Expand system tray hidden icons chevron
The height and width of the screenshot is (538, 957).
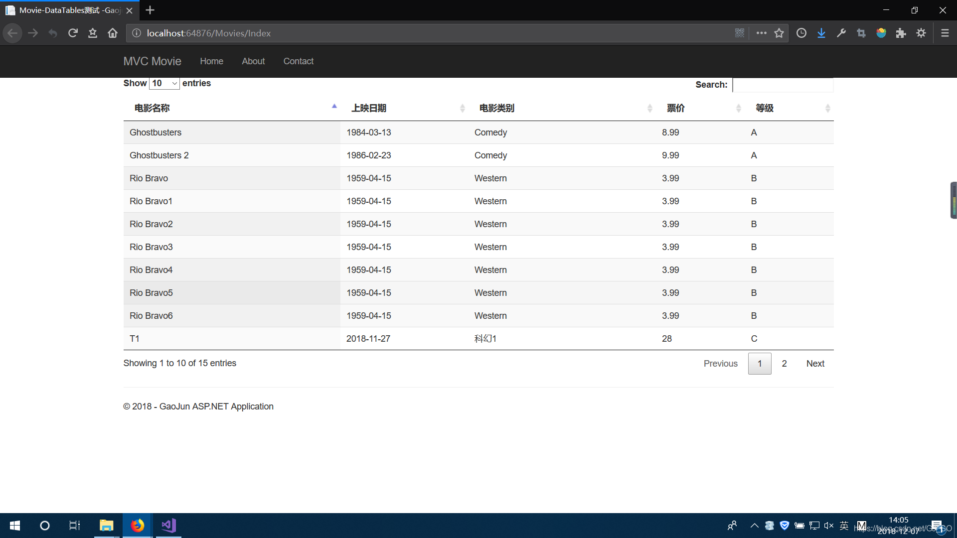coord(754,525)
